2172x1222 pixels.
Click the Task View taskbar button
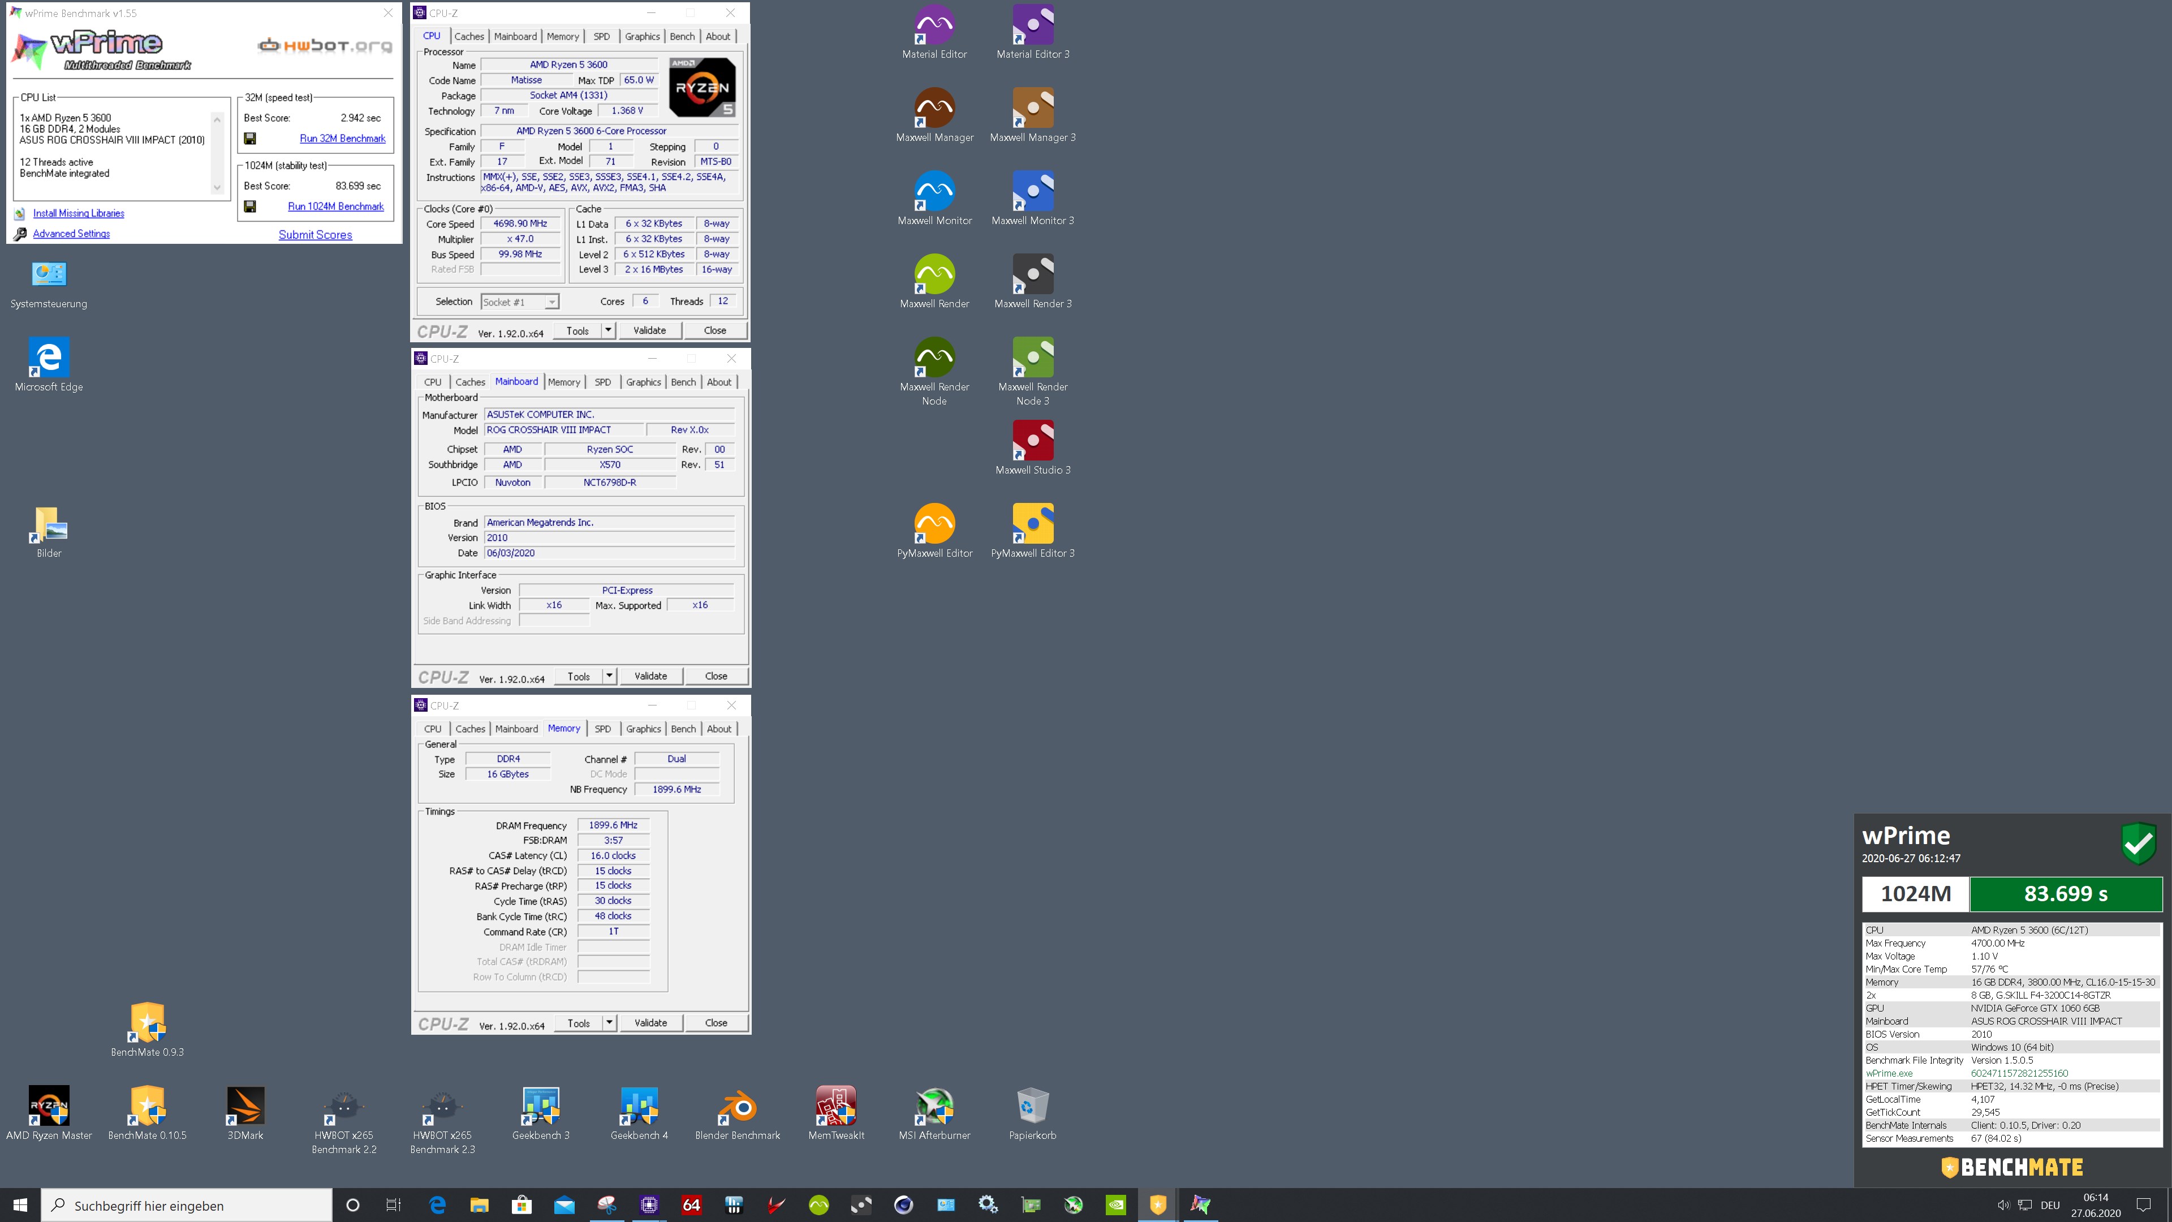pos(393,1204)
